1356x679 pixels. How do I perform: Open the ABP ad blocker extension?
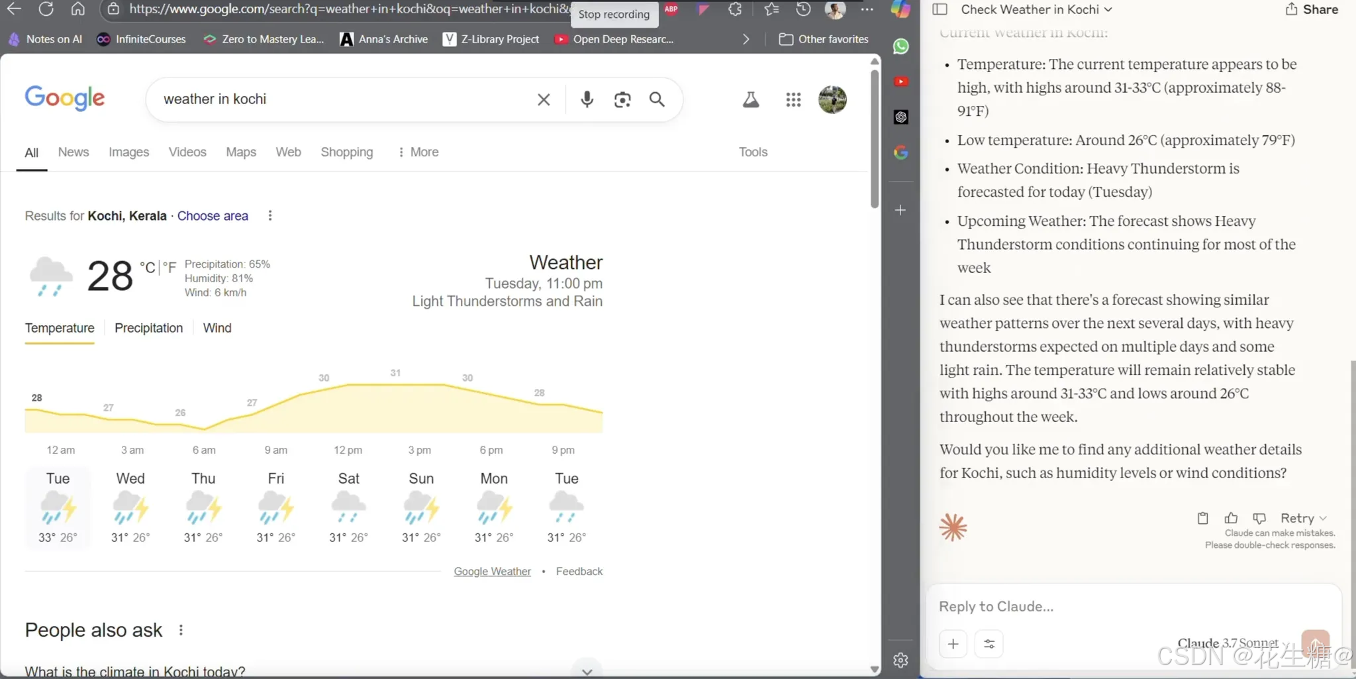coord(671,9)
